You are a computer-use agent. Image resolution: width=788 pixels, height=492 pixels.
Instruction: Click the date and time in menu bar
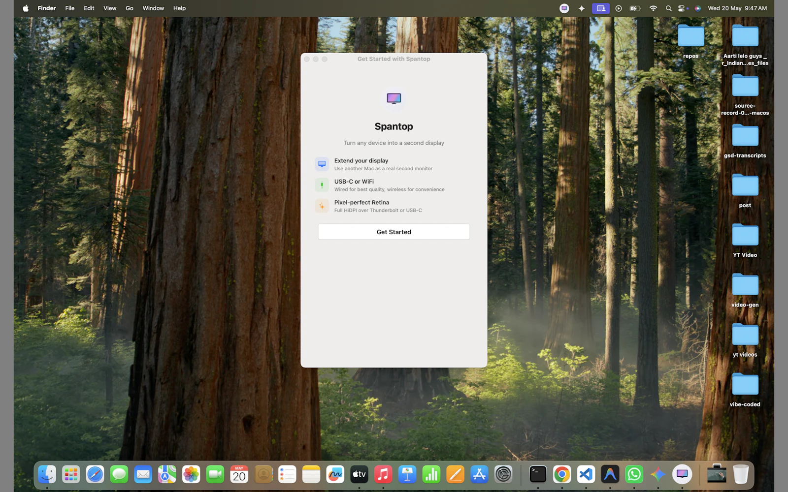coord(737,8)
